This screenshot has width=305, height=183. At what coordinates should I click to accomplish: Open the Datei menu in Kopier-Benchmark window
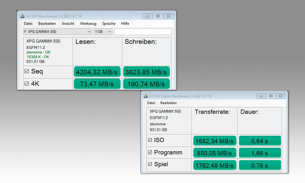coord(151,103)
